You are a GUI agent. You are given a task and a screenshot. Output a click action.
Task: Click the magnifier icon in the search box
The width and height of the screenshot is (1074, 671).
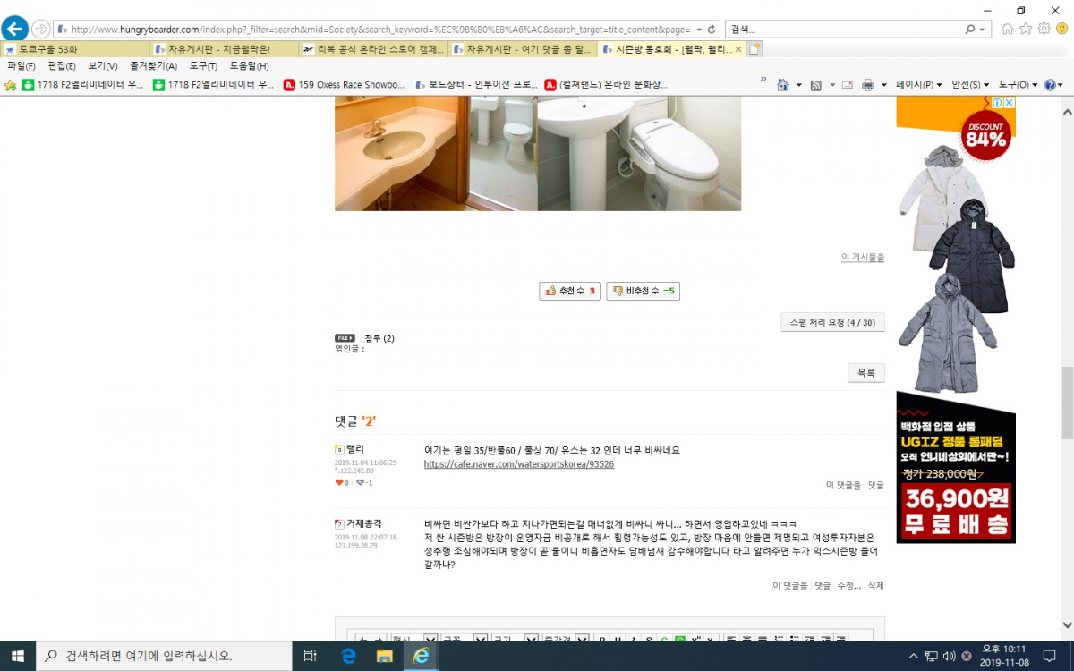[x=971, y=30]
